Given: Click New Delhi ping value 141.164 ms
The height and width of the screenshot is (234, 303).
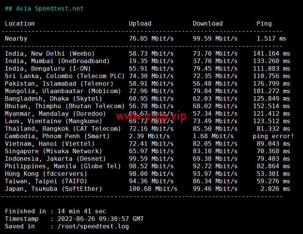Looking at the screenshot, I should (x=271, y=53).
